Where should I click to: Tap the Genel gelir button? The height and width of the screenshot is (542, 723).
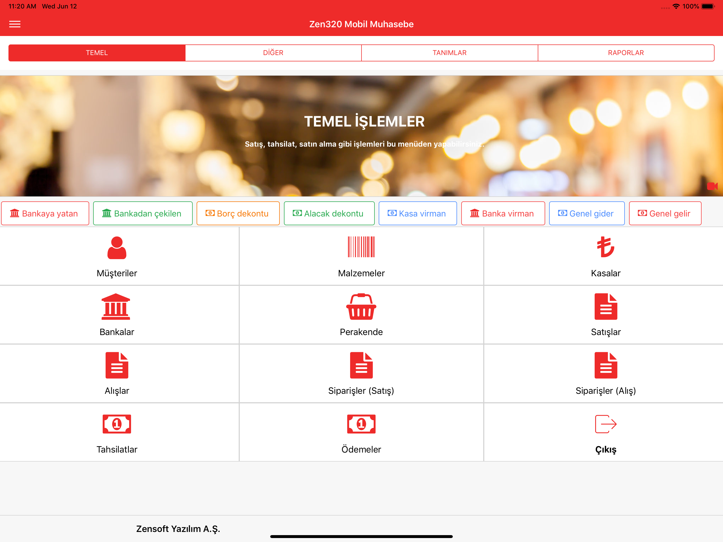pos(665,214)
